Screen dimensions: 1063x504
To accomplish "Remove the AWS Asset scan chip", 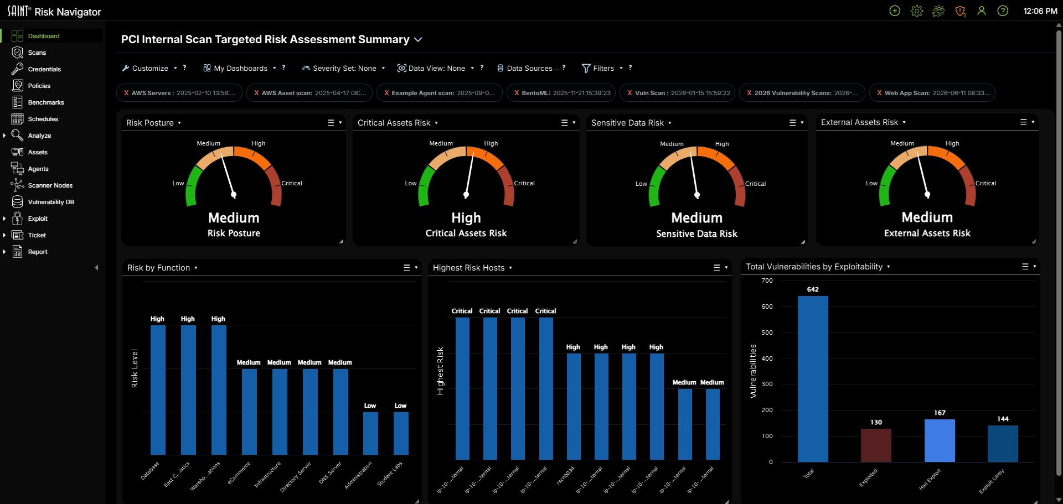I will 256,93.
